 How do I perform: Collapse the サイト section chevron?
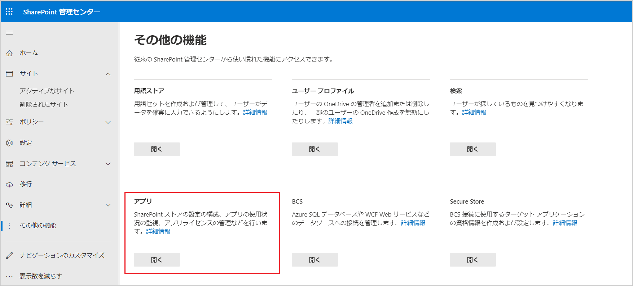click(x=108, y=74)
